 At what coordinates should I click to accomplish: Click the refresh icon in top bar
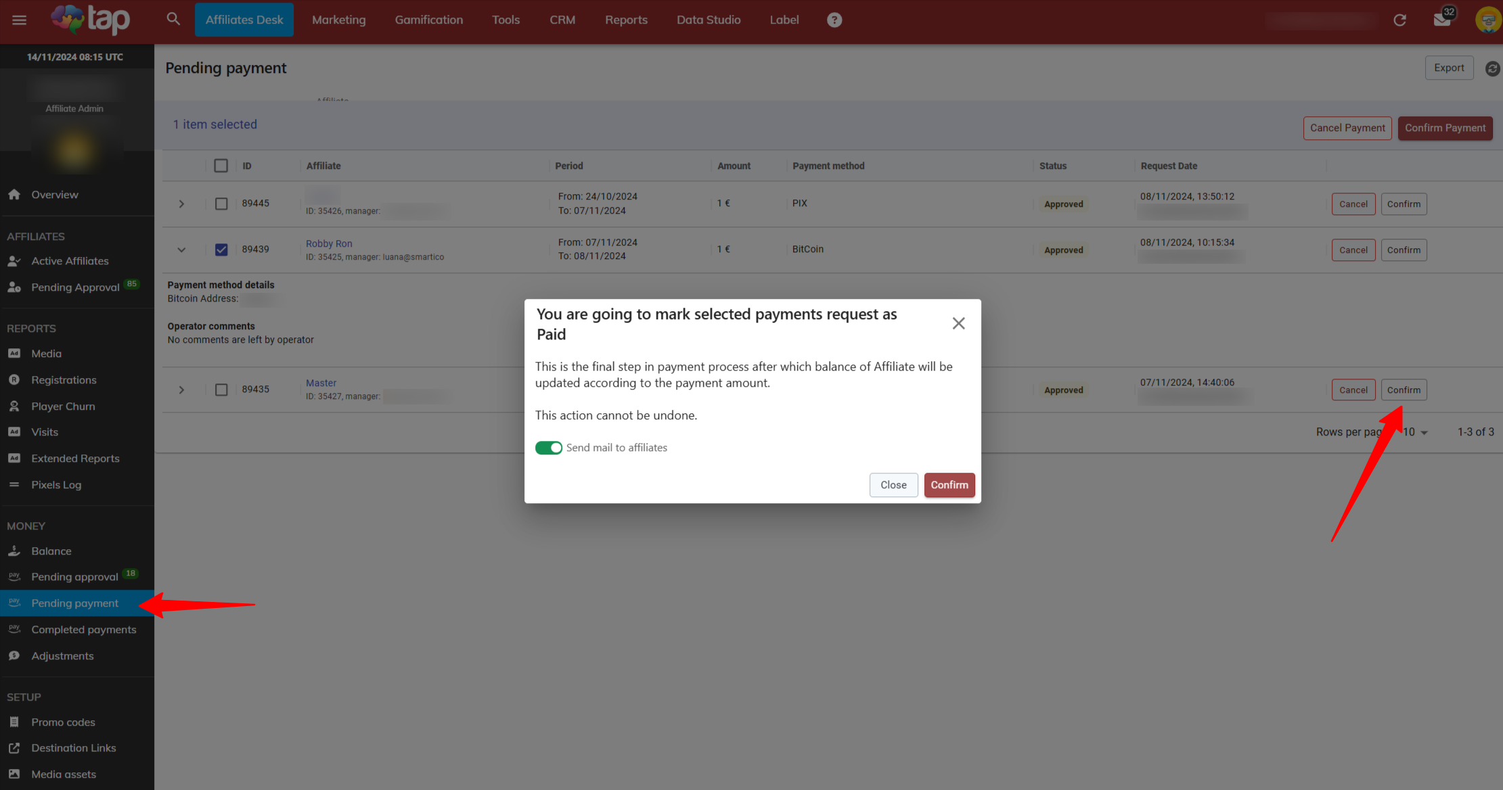(1400, 20)
